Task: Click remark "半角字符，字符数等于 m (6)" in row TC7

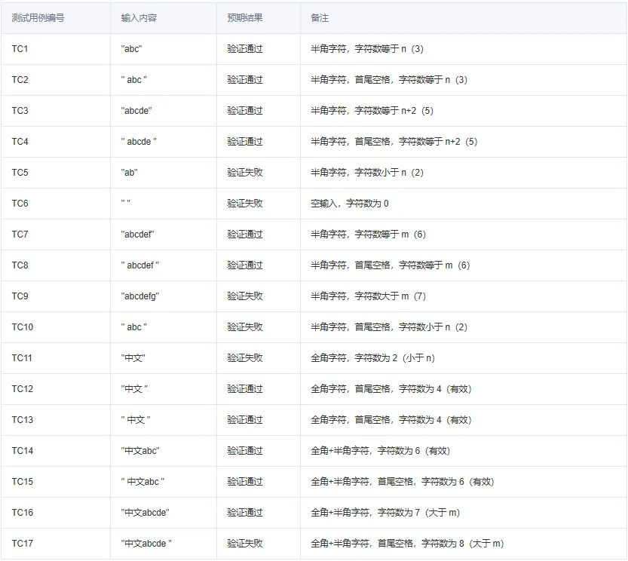Action: click(x=369, y=234)
